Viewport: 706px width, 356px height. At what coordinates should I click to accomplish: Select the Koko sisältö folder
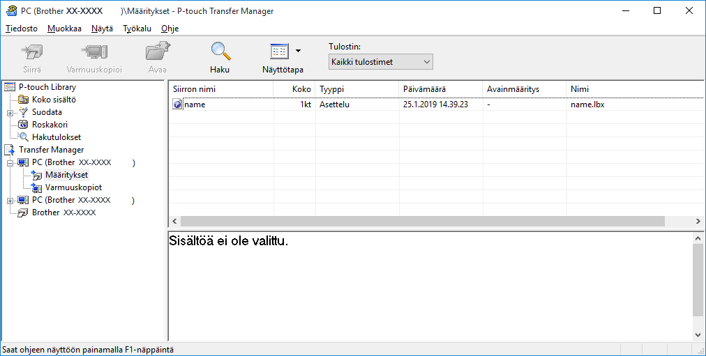click(54, 100)
